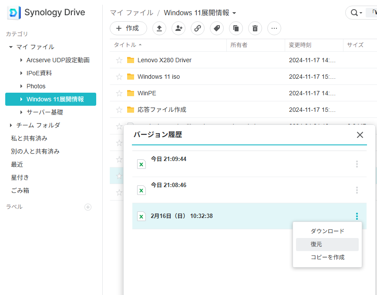Image resolution: width=377 pixels, height=295 pixels.
Task: Expand the Photos folder arrow
Action: (x=21, y=86)
